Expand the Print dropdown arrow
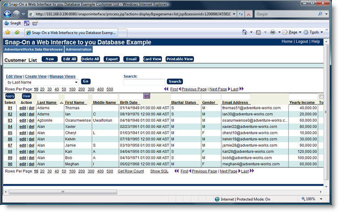 tap(279, 32)
